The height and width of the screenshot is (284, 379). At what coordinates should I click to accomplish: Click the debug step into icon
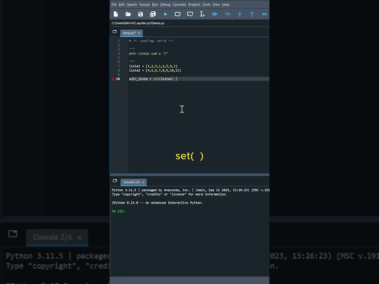[x=239, y=14]
